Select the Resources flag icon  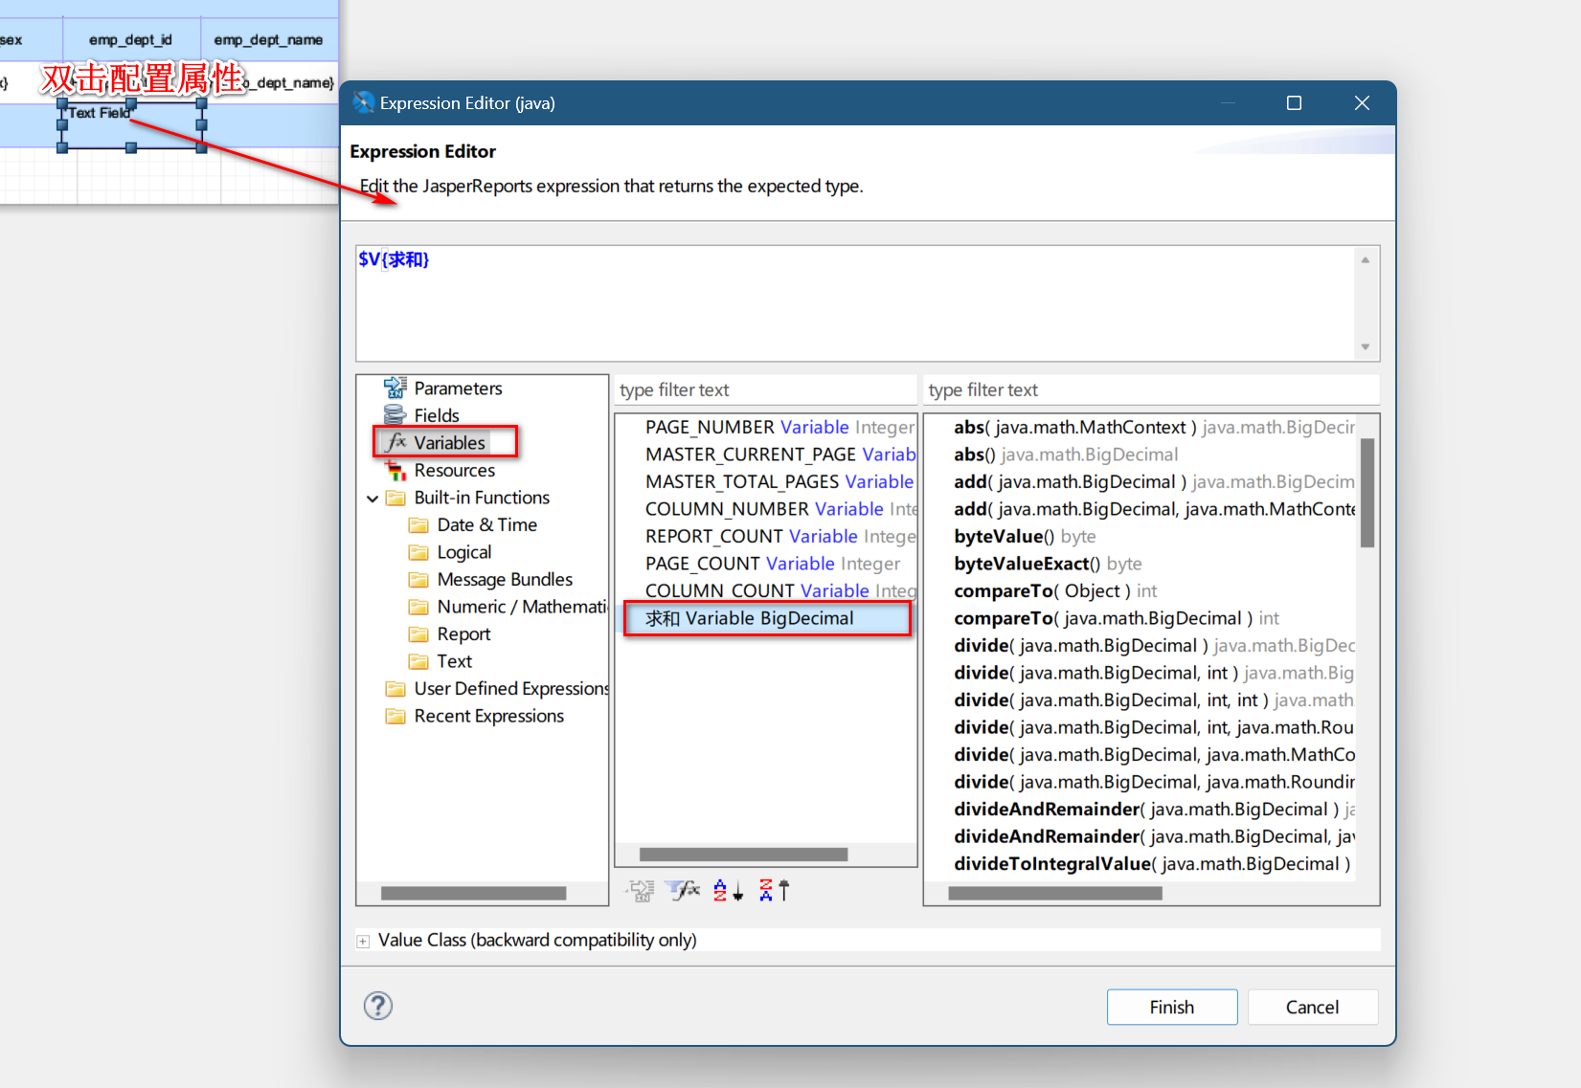(395, 470)
